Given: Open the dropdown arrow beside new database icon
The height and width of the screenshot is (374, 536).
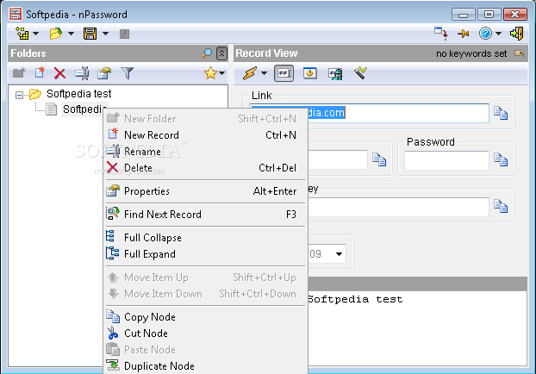Looking at the screenshot, I should click(x=35, y=34).
